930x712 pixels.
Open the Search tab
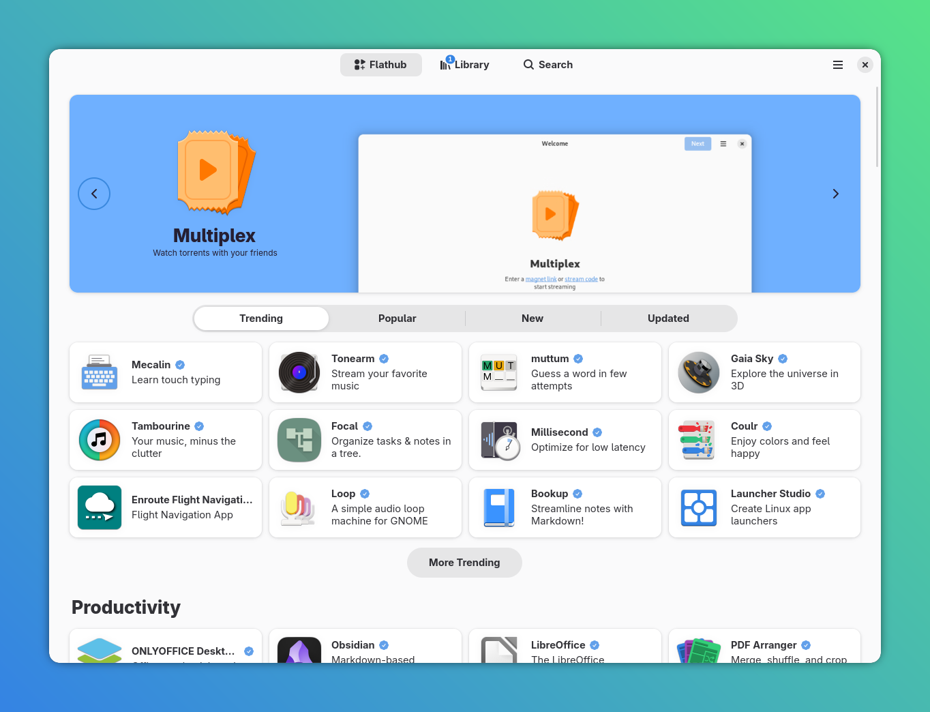548,65
